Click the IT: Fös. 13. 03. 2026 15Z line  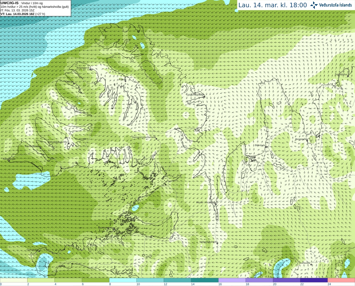17,10
